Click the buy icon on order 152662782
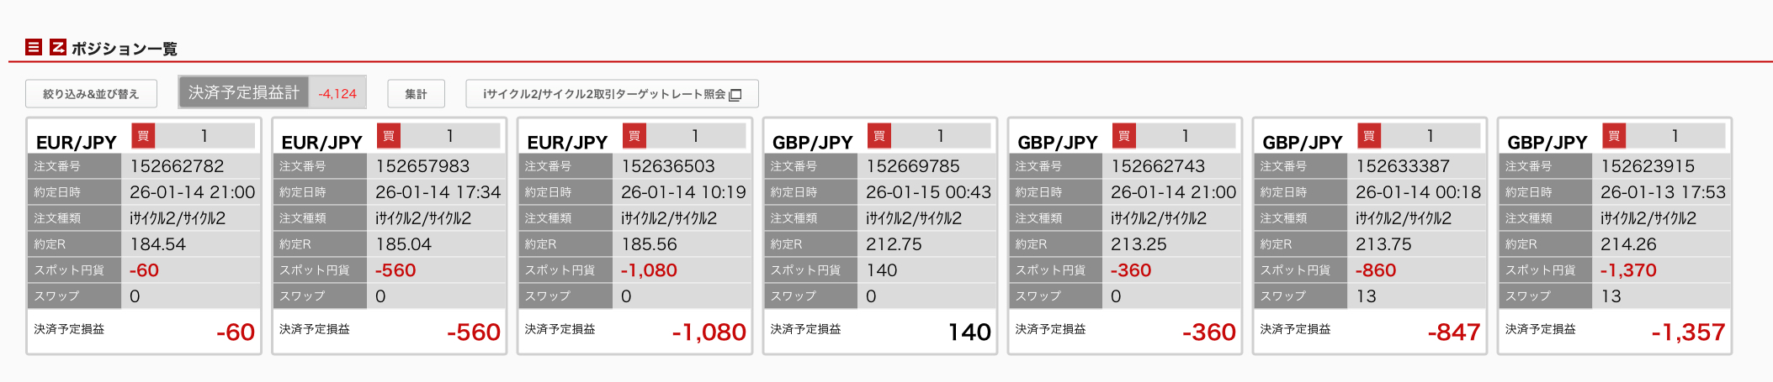The width and height of the screenshot is (1773, 382). click(143, 136)
